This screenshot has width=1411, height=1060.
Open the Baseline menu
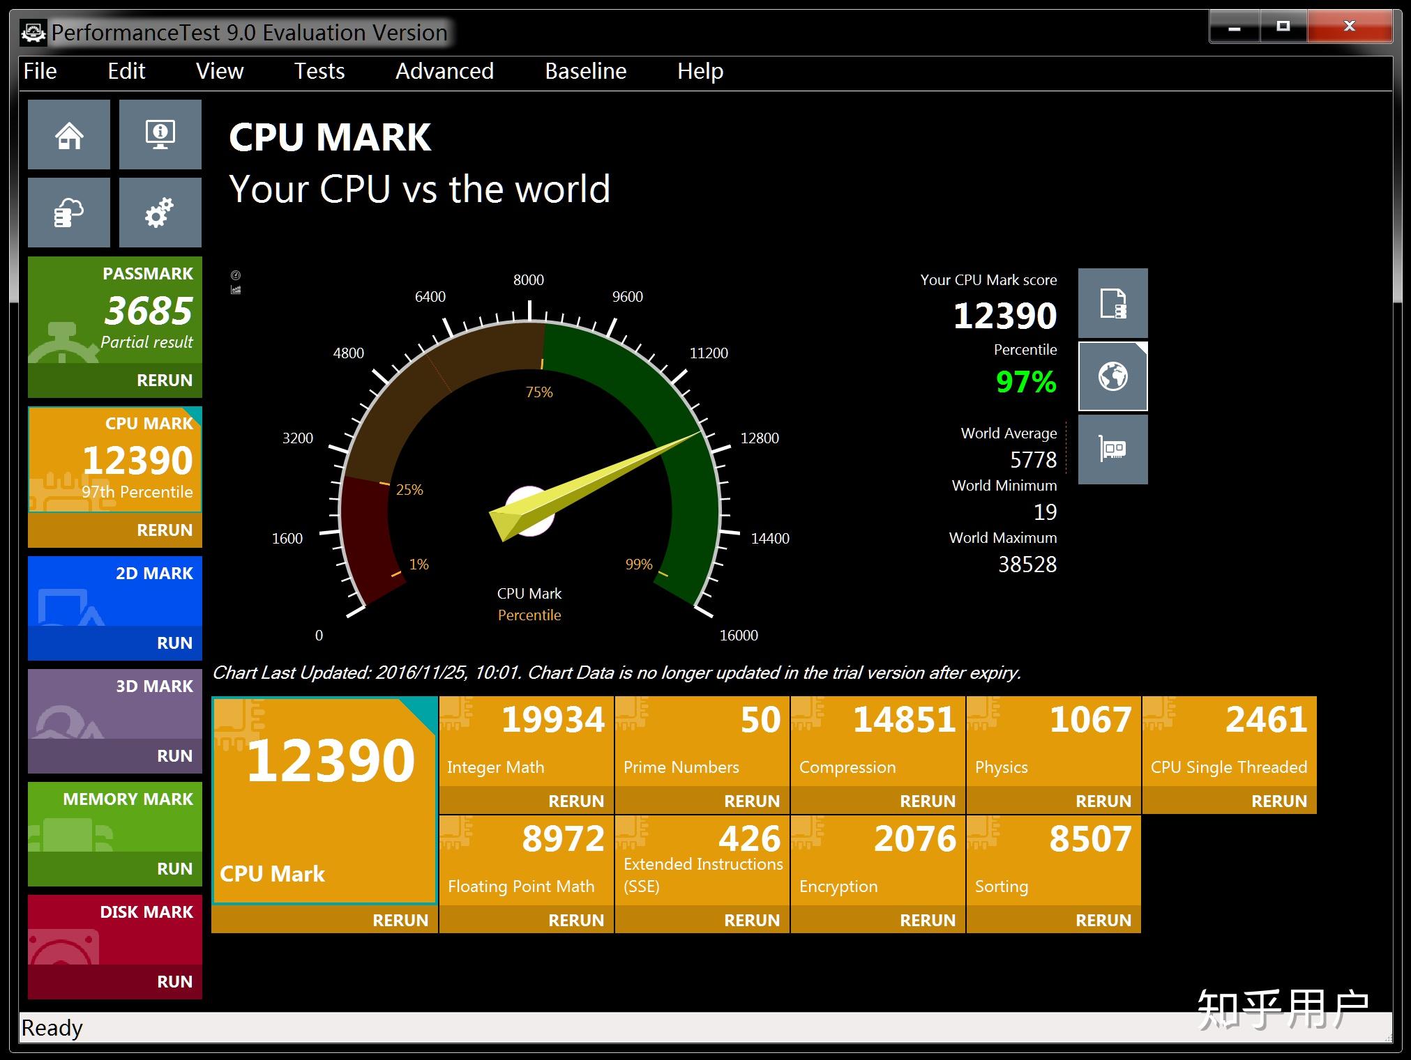[x=585, y=71]
